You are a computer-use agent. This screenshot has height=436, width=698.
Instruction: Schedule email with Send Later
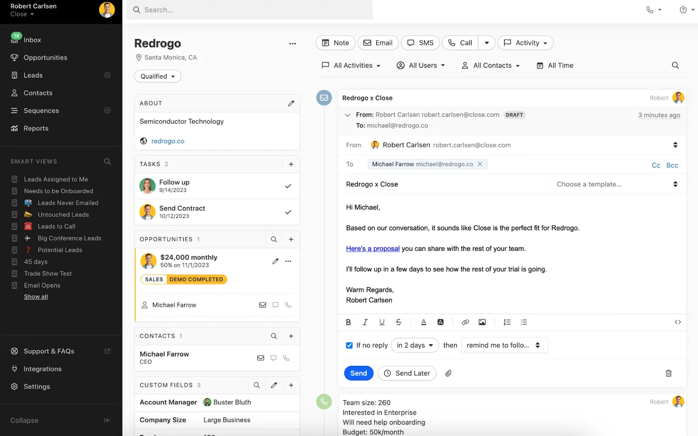(x=407, y=373)
